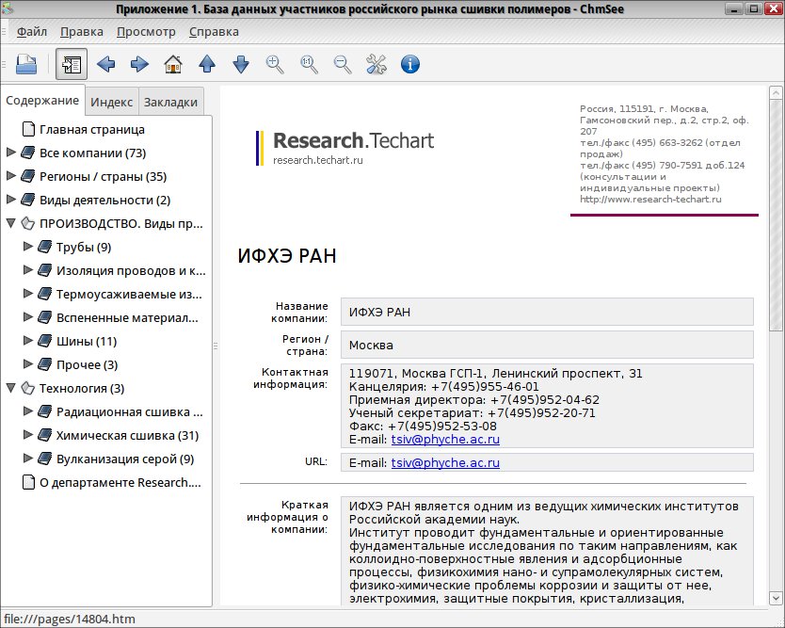Open About via blue info icon
The image size is (785, 628).
pos(410,64)
